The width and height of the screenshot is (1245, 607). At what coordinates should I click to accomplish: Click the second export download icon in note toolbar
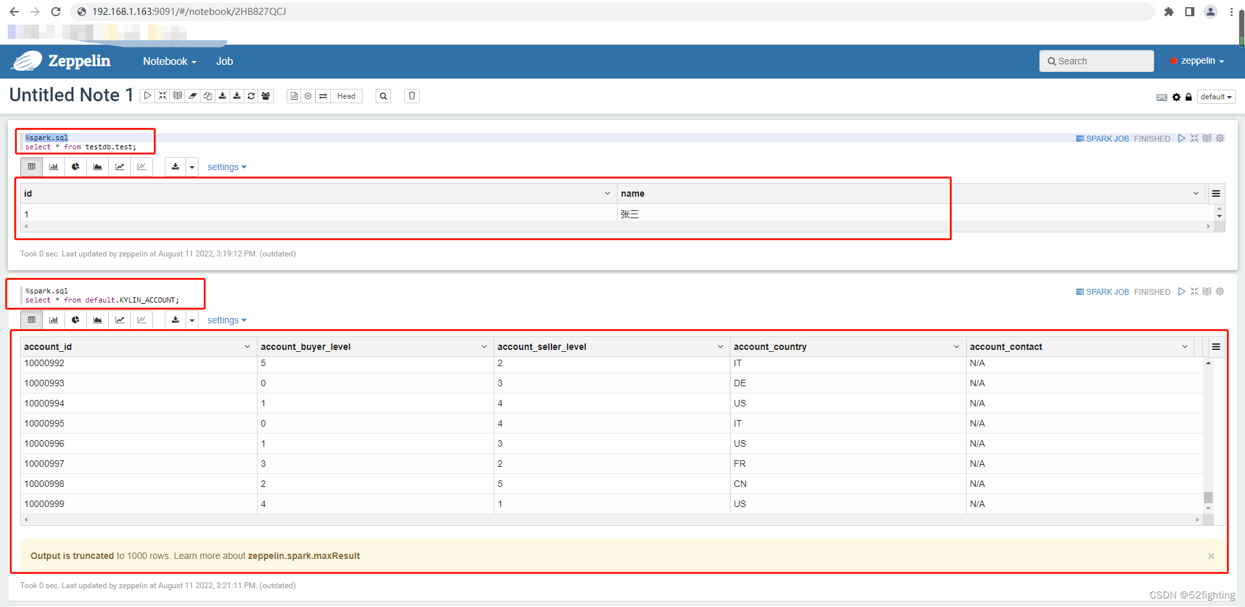pyautogui.click(x=237, y=96)
